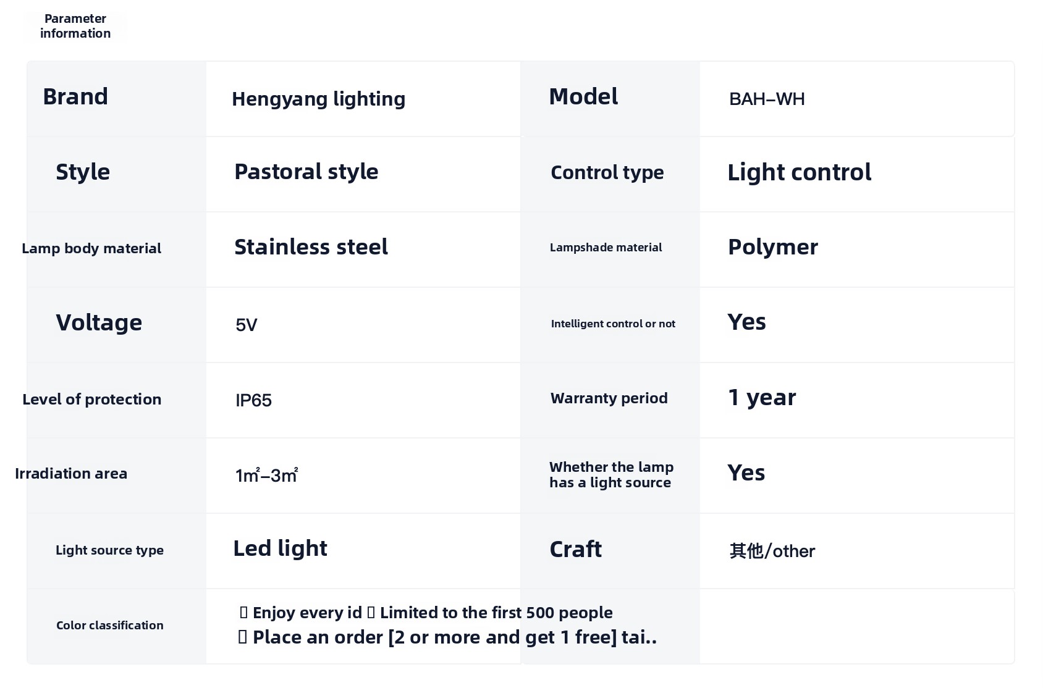1043x688 pixels.
Task: Click Yes beside Whether the lamp has light source
Action: pos(746,473)
